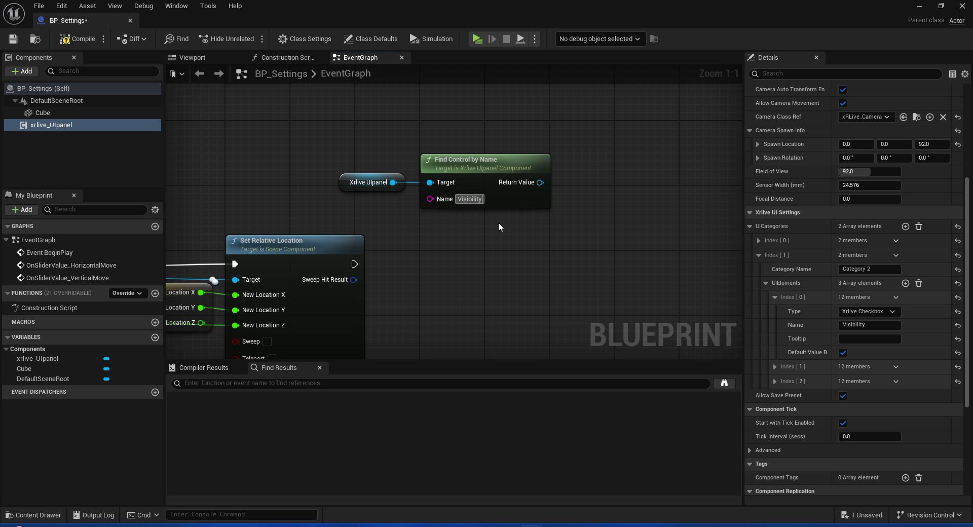The height and width of the screenshot is (527, 973).
Task: Open the Output Log
Action: point(93,515)
